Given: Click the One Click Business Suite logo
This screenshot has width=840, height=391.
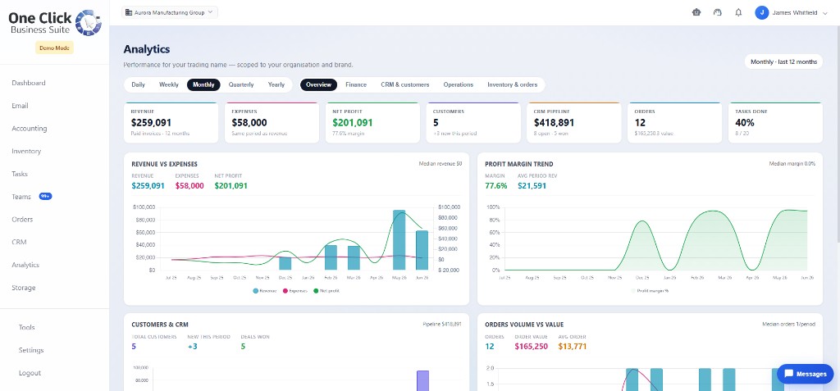Looking at the screenshot, I should [55, 23].
